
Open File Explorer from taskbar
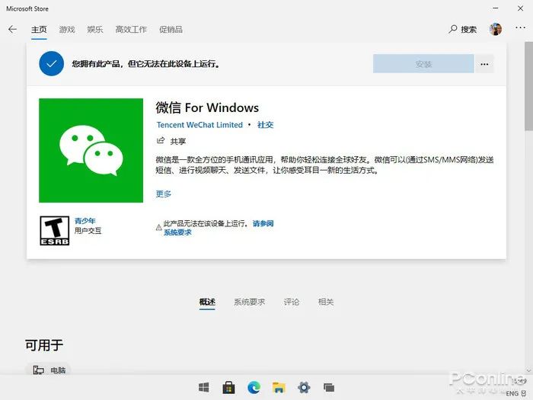tap(279, 387)
